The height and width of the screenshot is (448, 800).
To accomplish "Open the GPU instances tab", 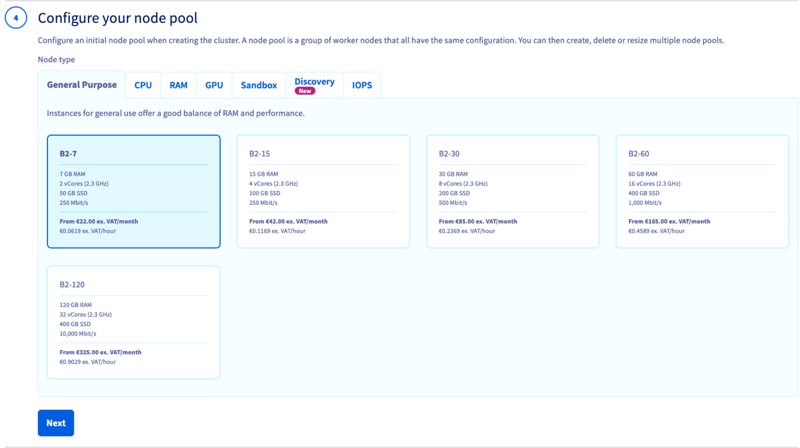I will coord(214,86).
